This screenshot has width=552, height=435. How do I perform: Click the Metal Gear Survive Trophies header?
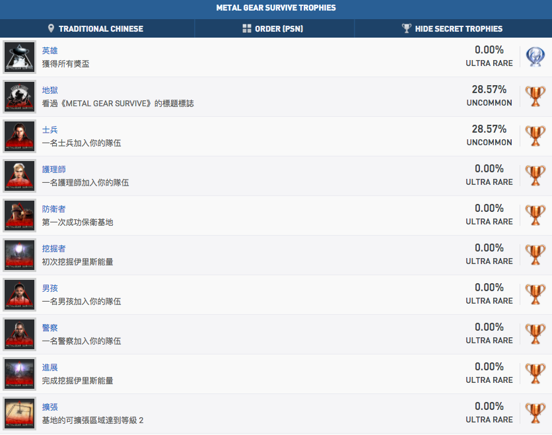276,8
